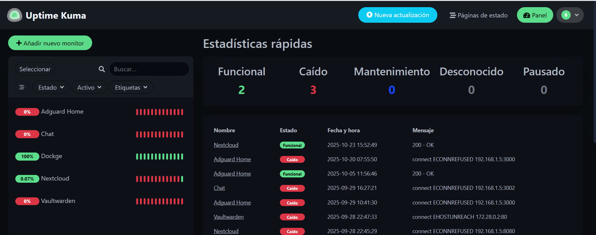Screen dimensions: 596x235
Task: Click the Pausado stat heading
Action: click(544, 72)
